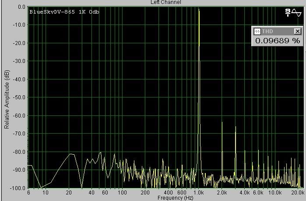Click the 100 frequency axis tick
Image resolution: width=306 pixels, height=201 pixels.
[123, 193]
